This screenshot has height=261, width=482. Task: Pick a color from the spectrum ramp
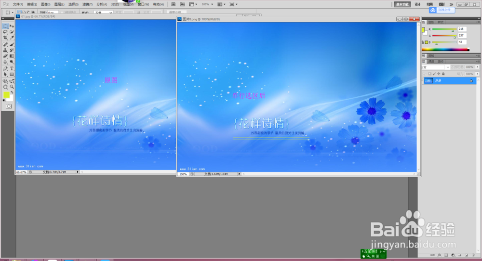coord(445,50)
